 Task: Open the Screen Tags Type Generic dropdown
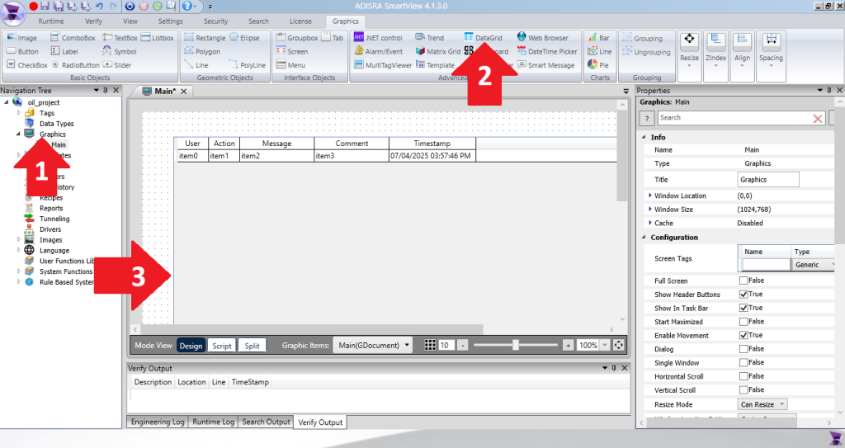point(814,265)
